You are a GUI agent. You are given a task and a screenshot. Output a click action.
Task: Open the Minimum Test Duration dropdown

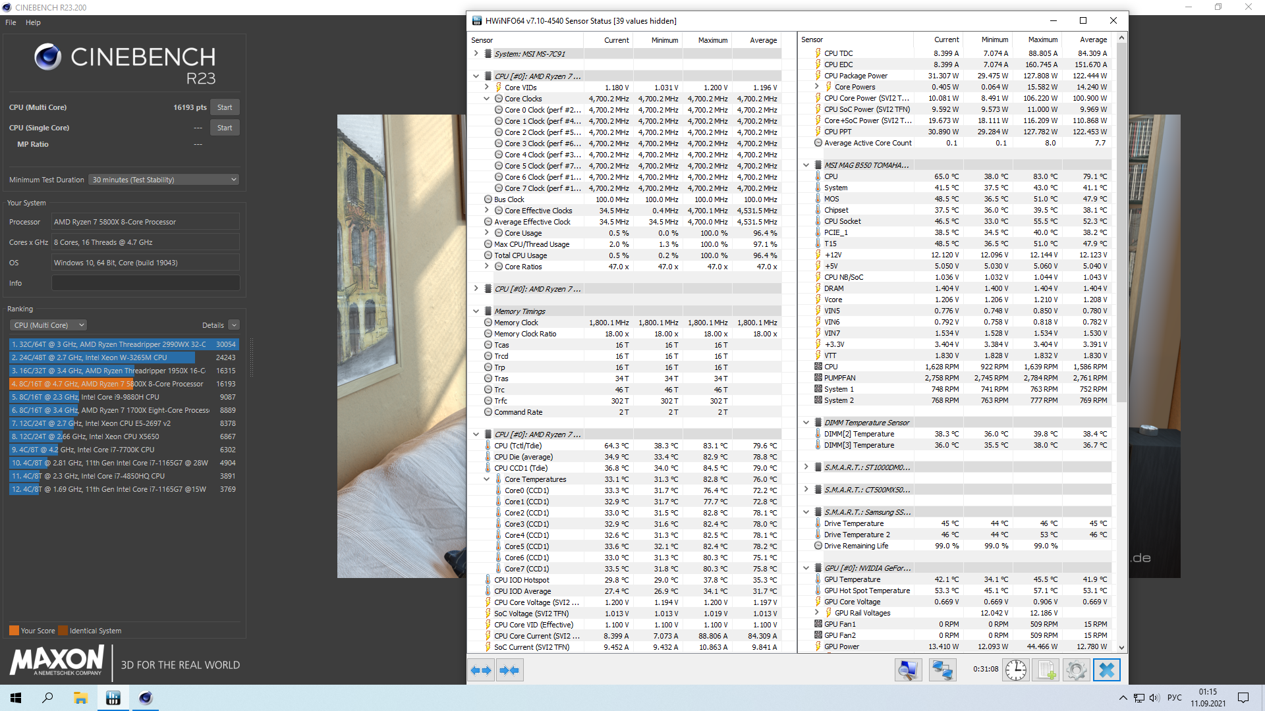coord(163,180)
